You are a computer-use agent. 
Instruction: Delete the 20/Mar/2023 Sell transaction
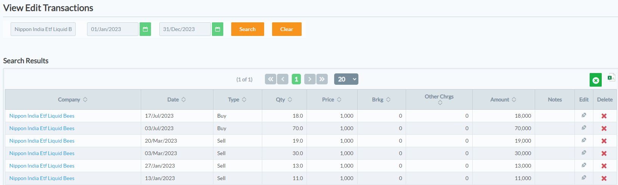coord(604,141)
